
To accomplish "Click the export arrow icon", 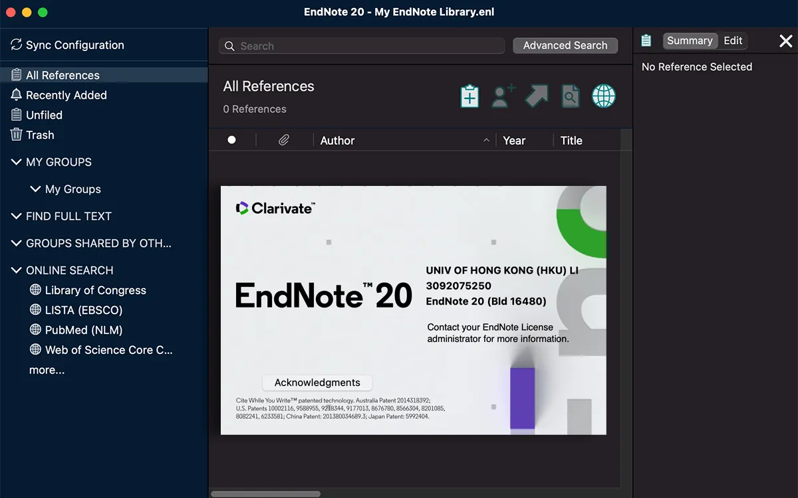I will tap(537, 96).
